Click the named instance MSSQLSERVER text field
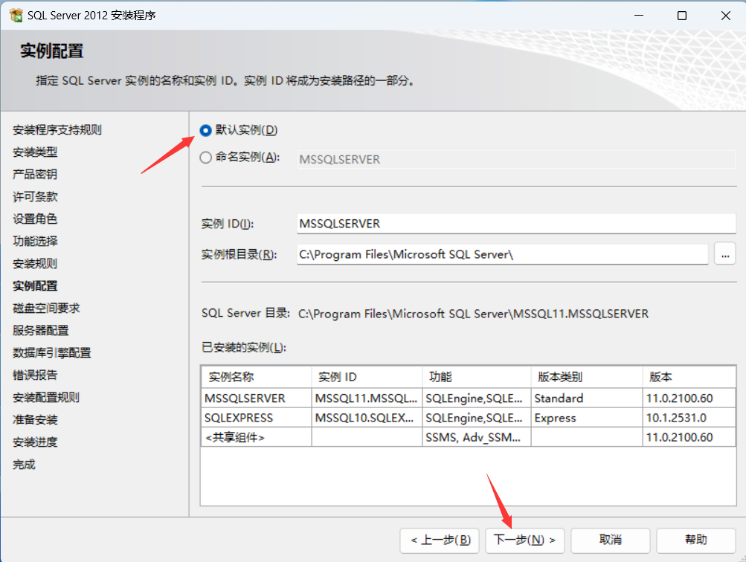The height and width of the screenshot is (562, 746). 516,159
